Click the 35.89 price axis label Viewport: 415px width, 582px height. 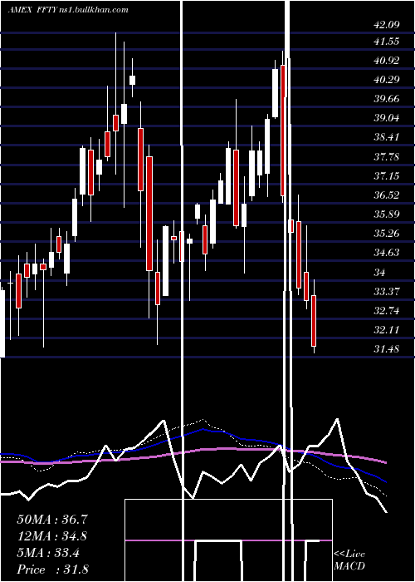tap(387, 215)
